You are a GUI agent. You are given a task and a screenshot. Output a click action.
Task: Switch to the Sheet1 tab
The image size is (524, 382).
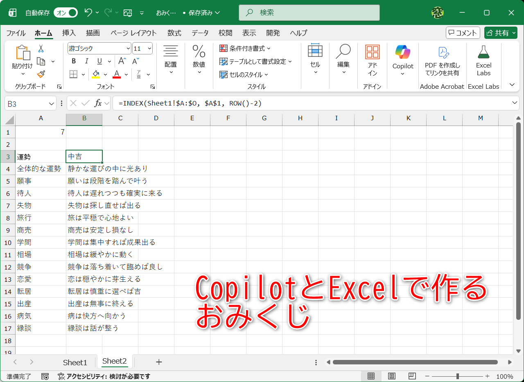coord(75,362)
